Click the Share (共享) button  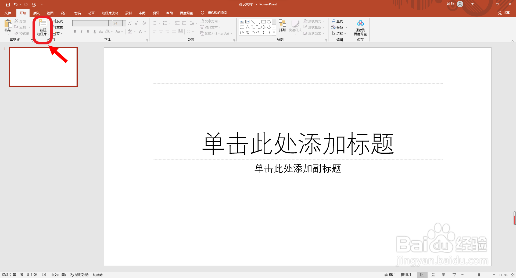point(504,13)
